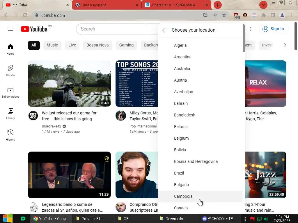This screenshot has width=298, height=223.
Task: Open the Bluedrake42 channel link
Action: pos(52,126)
